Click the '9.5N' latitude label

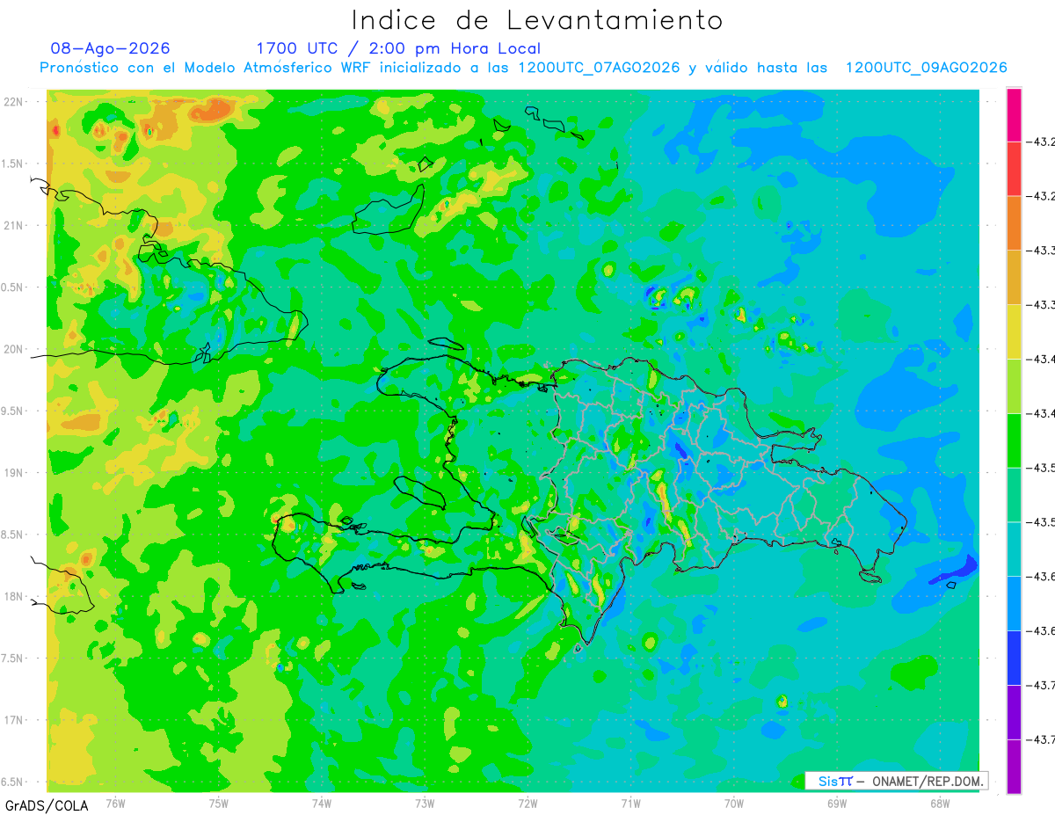pyautogui.click(x=11, y=411)
